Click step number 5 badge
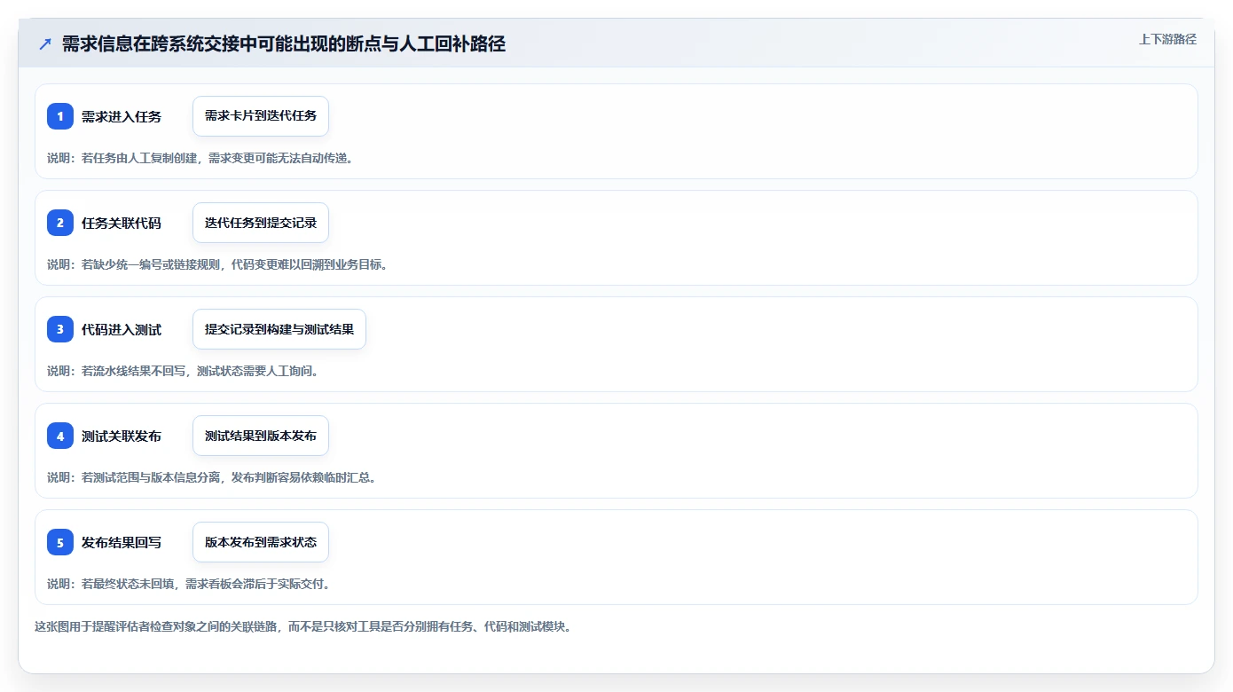 (x=60, y=542)
